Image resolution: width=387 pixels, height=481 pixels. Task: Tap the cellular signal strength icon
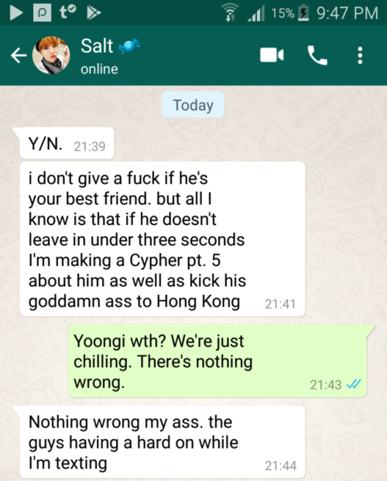click(x=256, y=14)
